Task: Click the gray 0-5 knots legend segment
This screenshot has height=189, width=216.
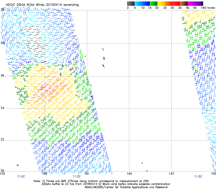Action: pyautogui.click(x=131, y=3)
